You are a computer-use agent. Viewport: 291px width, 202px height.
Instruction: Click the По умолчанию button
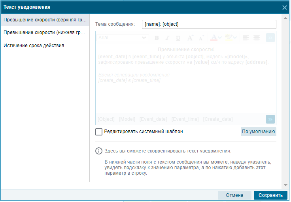(258, 131)
